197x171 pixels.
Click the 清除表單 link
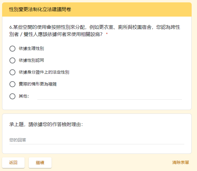coord(180,162)
